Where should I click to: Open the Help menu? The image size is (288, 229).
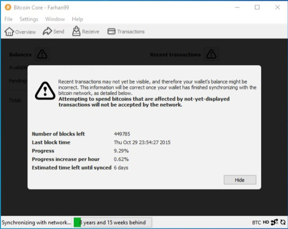tap(77, 19)
